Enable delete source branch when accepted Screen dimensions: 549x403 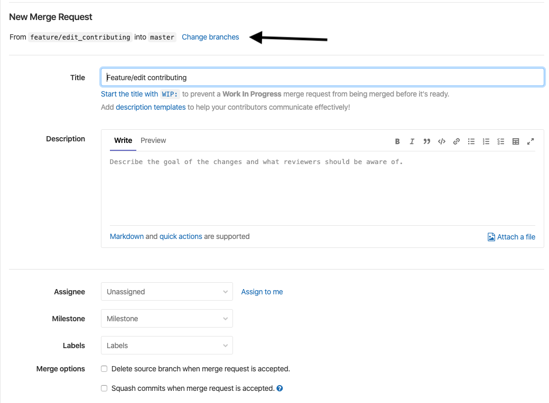click(105, 369)
